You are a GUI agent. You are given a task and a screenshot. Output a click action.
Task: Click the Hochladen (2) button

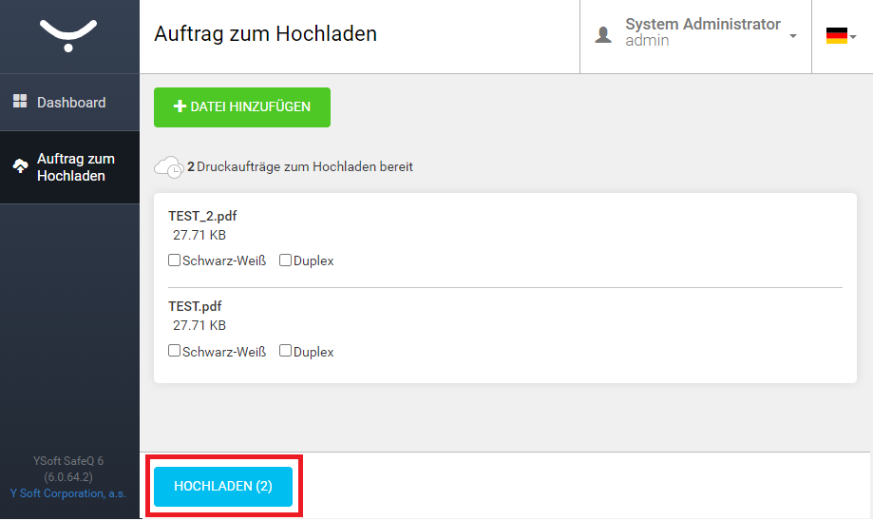(x=223, y=487)
